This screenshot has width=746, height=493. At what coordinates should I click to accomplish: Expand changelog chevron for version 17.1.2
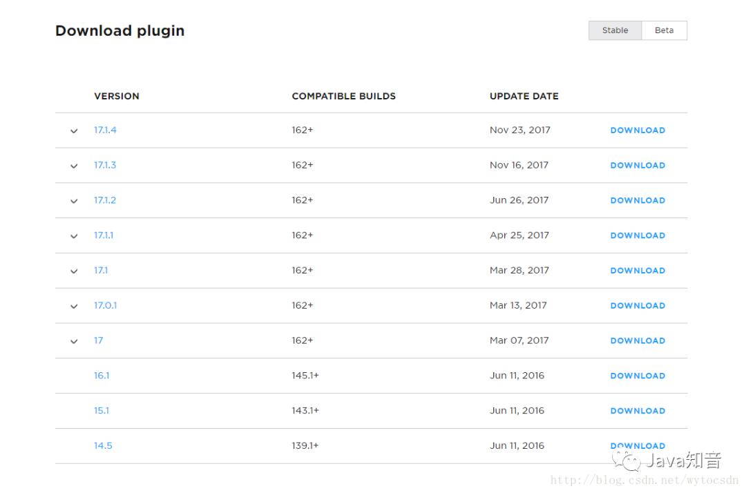coord(74,201)
